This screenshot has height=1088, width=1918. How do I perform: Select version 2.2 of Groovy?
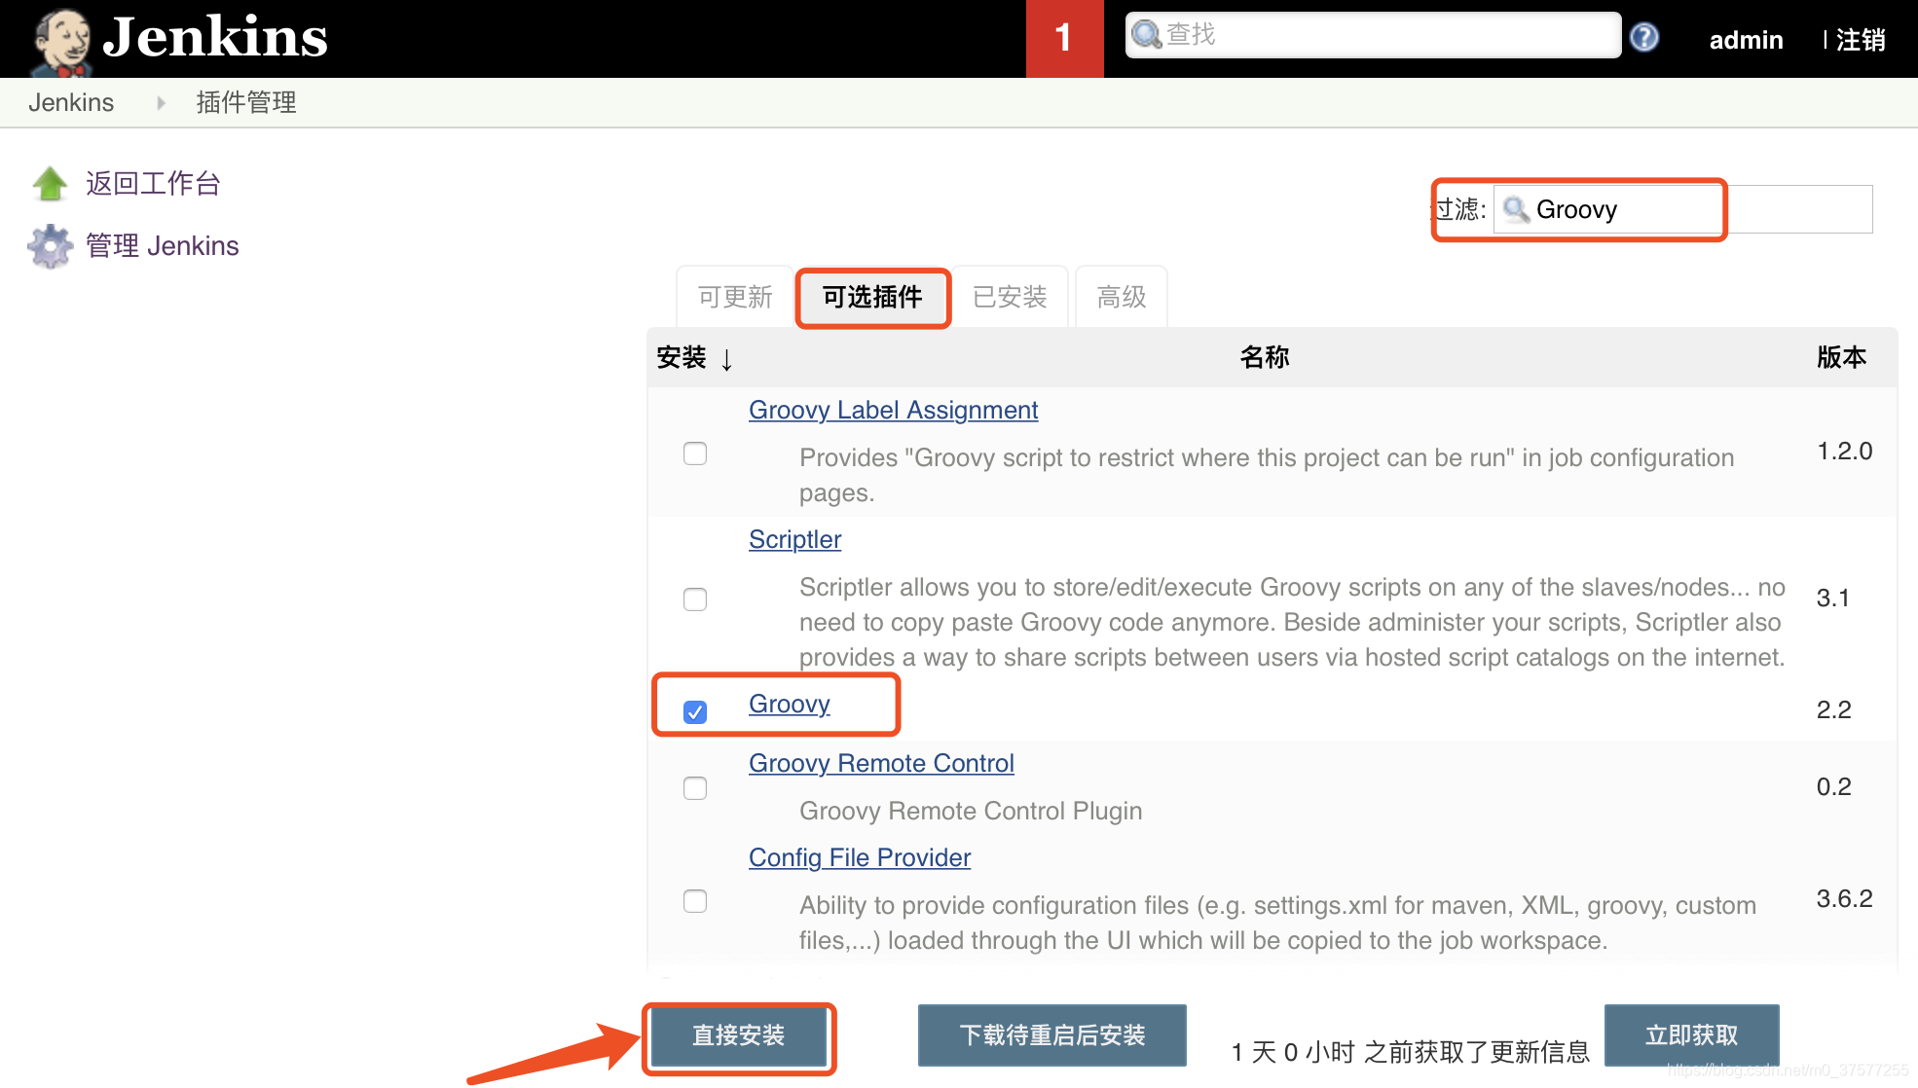pos(1834,710)
